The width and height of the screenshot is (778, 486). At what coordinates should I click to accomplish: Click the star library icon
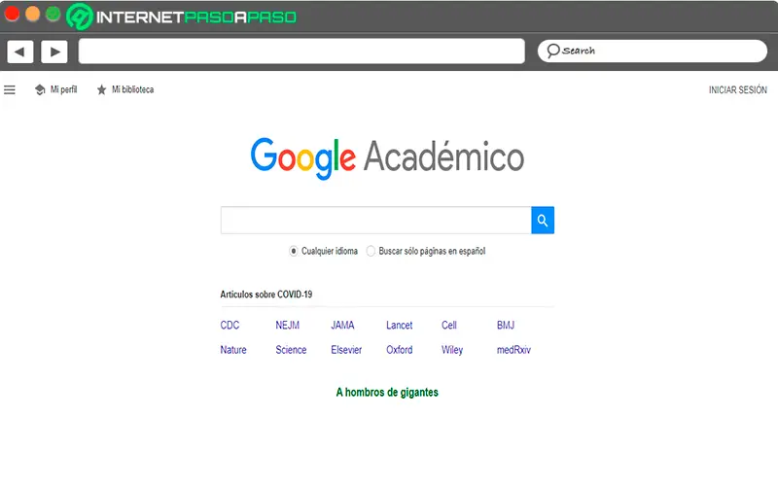[x=101, y=89]
